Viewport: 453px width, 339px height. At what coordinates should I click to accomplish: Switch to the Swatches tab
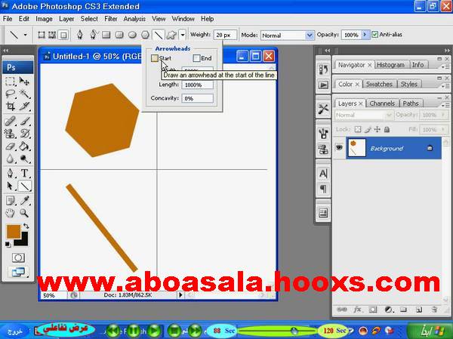379,84
